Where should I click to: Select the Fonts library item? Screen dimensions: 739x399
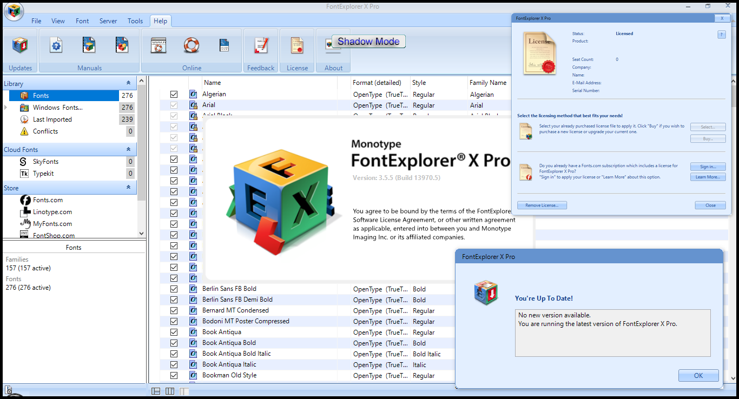[64, 96]
